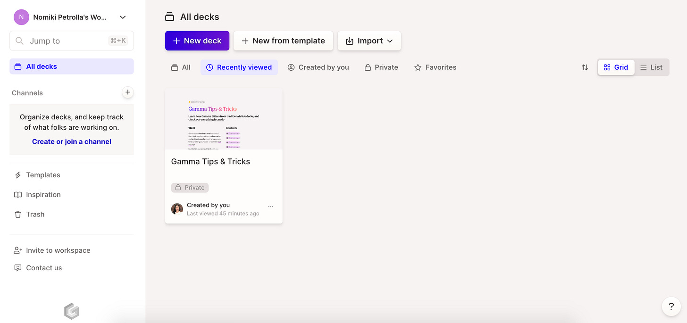Open the Gamma Tips & Tricks thumbnail

point(224,119)
